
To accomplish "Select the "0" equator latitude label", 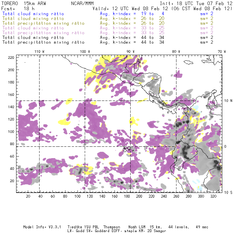I will (225, 146).
